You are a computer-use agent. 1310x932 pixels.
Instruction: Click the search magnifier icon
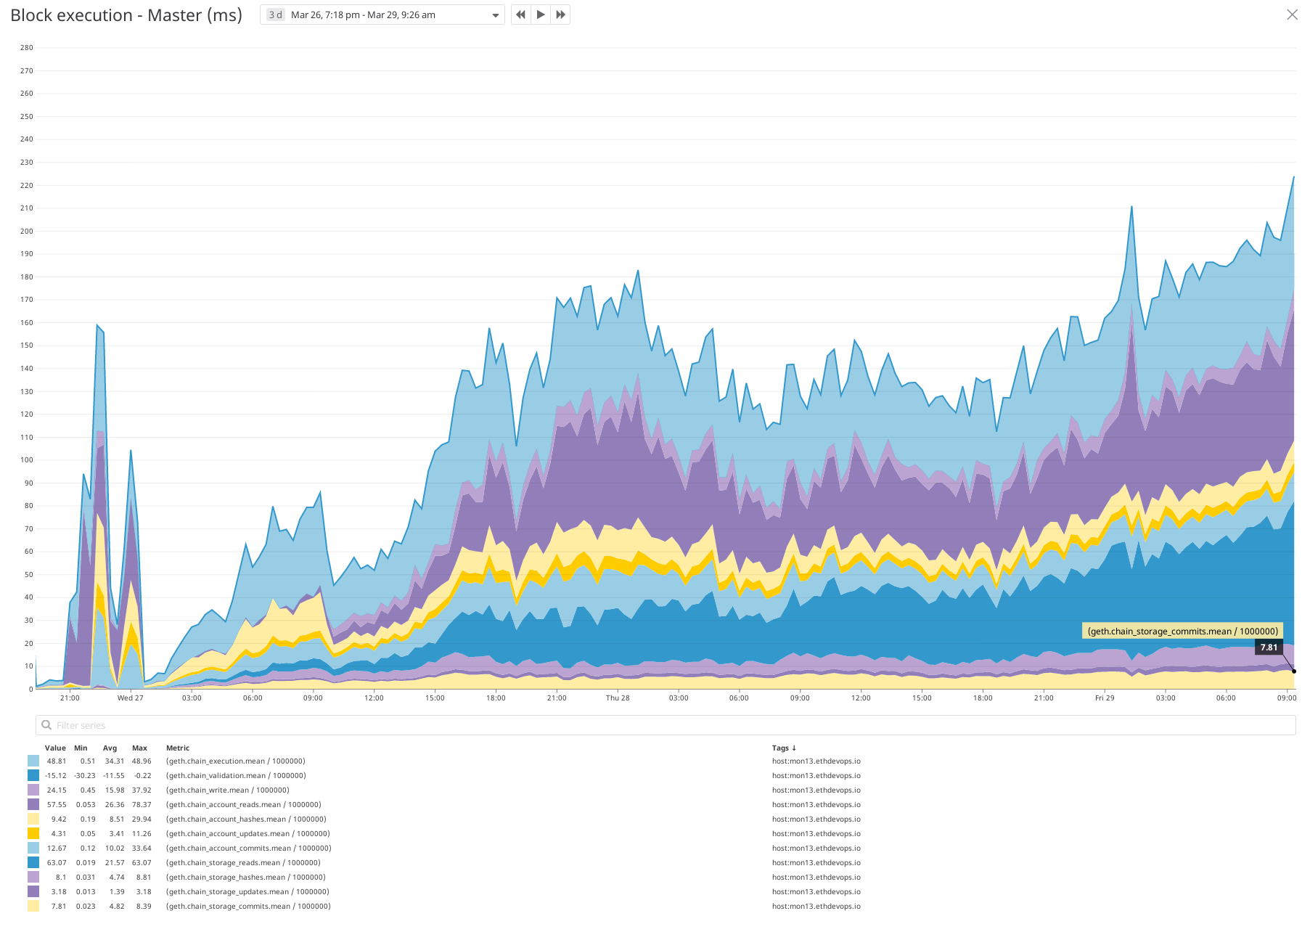(x=46, y=725)
